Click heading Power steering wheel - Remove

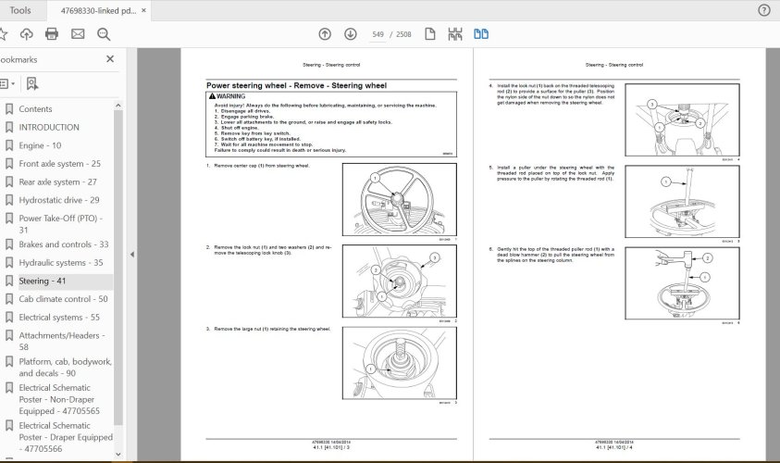296,85
